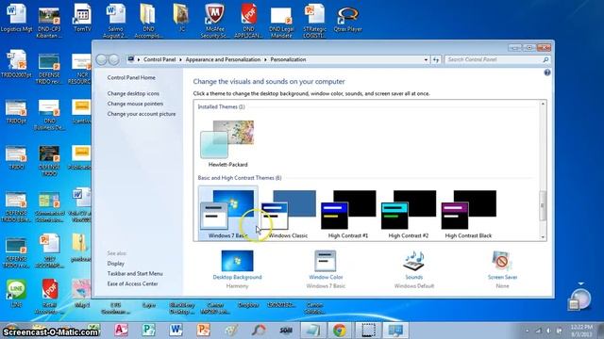Expand the arrow before Control Panel breadcrumb
Screen dimensions: 604x339
click(139, 59)
